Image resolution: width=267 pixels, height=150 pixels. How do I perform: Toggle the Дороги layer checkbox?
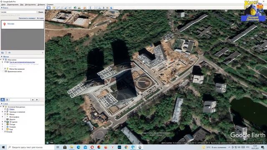point(5,120)
